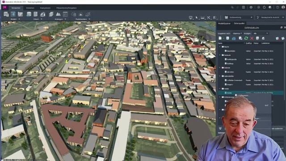Click the crossed tools icon
The image size is (286, 161).
[209, 17]
